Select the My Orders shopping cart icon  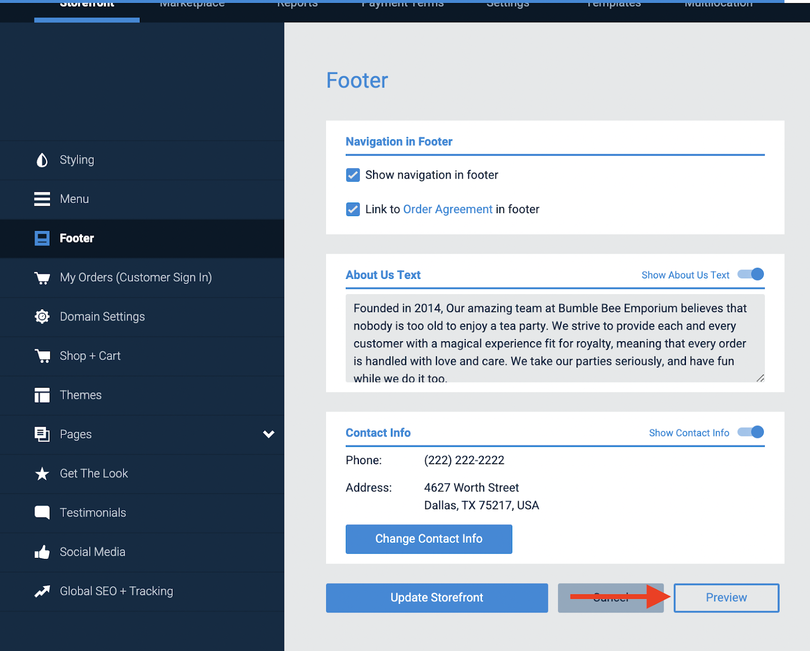43,277
